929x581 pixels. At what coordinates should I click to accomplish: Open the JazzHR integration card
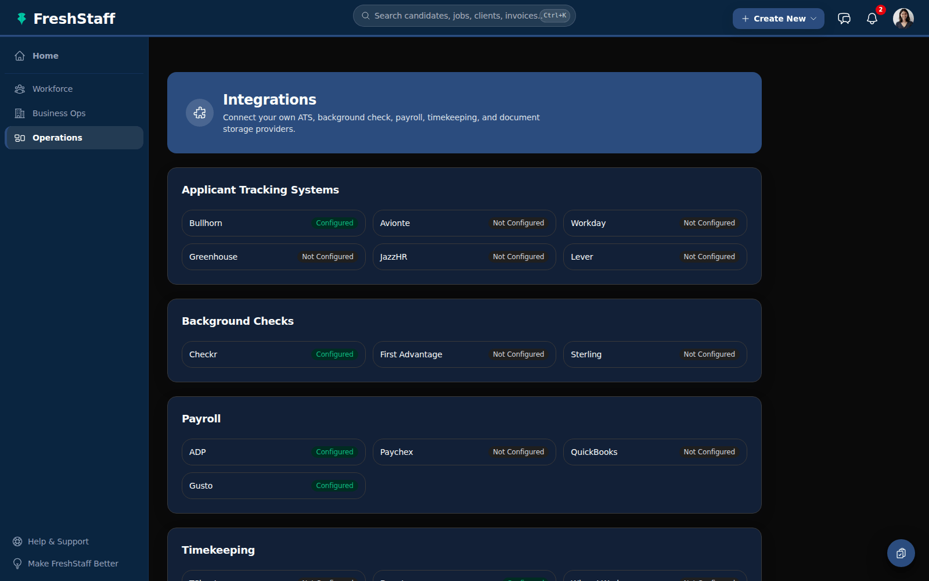coord(464,257)
